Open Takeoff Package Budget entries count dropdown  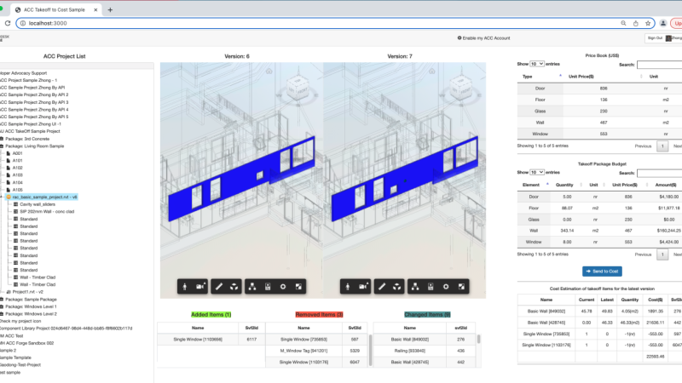pyautogui.click(x=537, y=173)
